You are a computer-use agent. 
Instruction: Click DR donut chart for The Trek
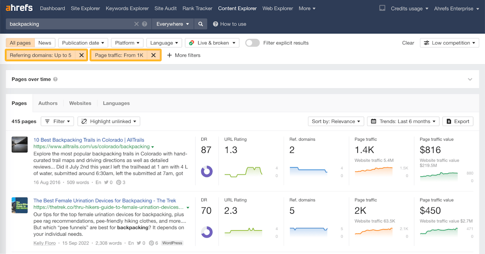207,232
